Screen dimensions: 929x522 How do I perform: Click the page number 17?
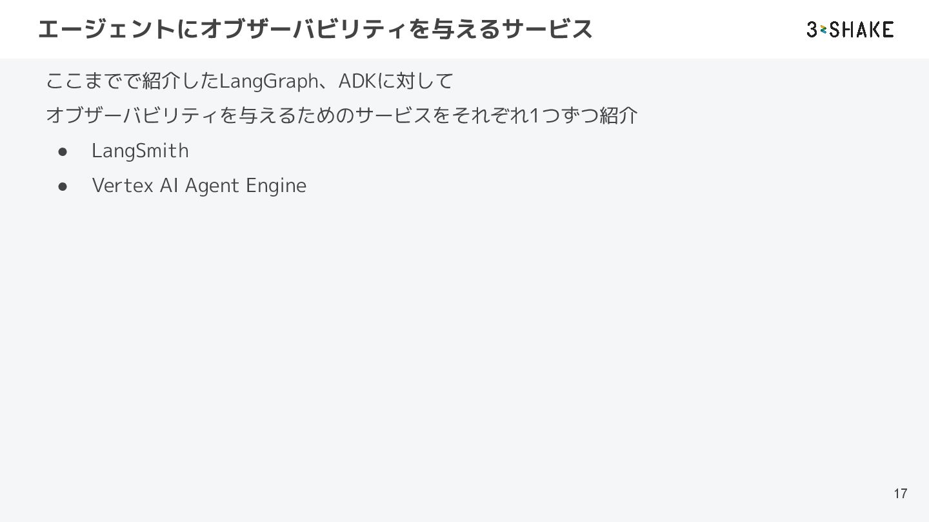click(x=900, y=494)
